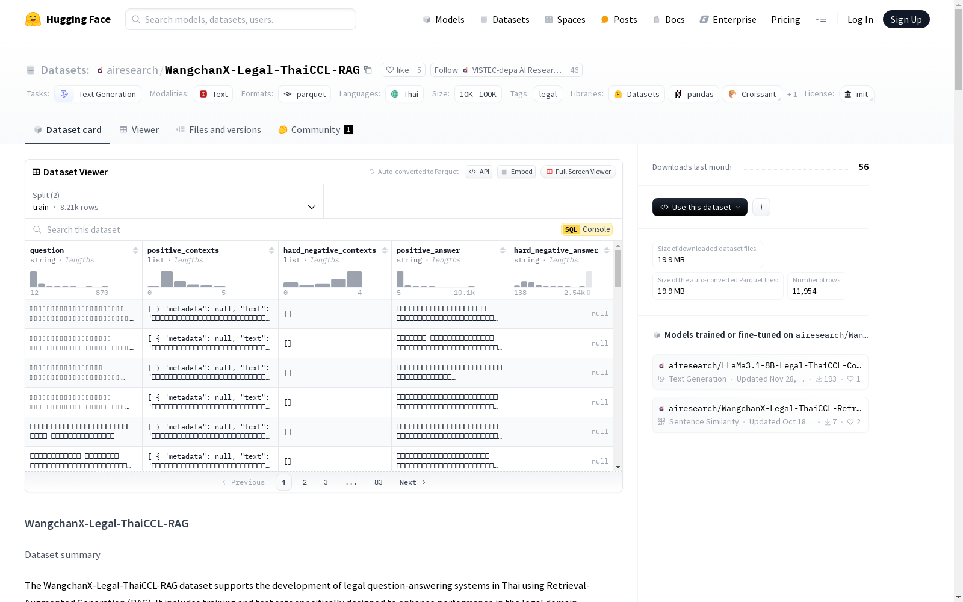Click the positive_contexts length histogram
This screenshot has width=963, height=602.
point(187,278)
